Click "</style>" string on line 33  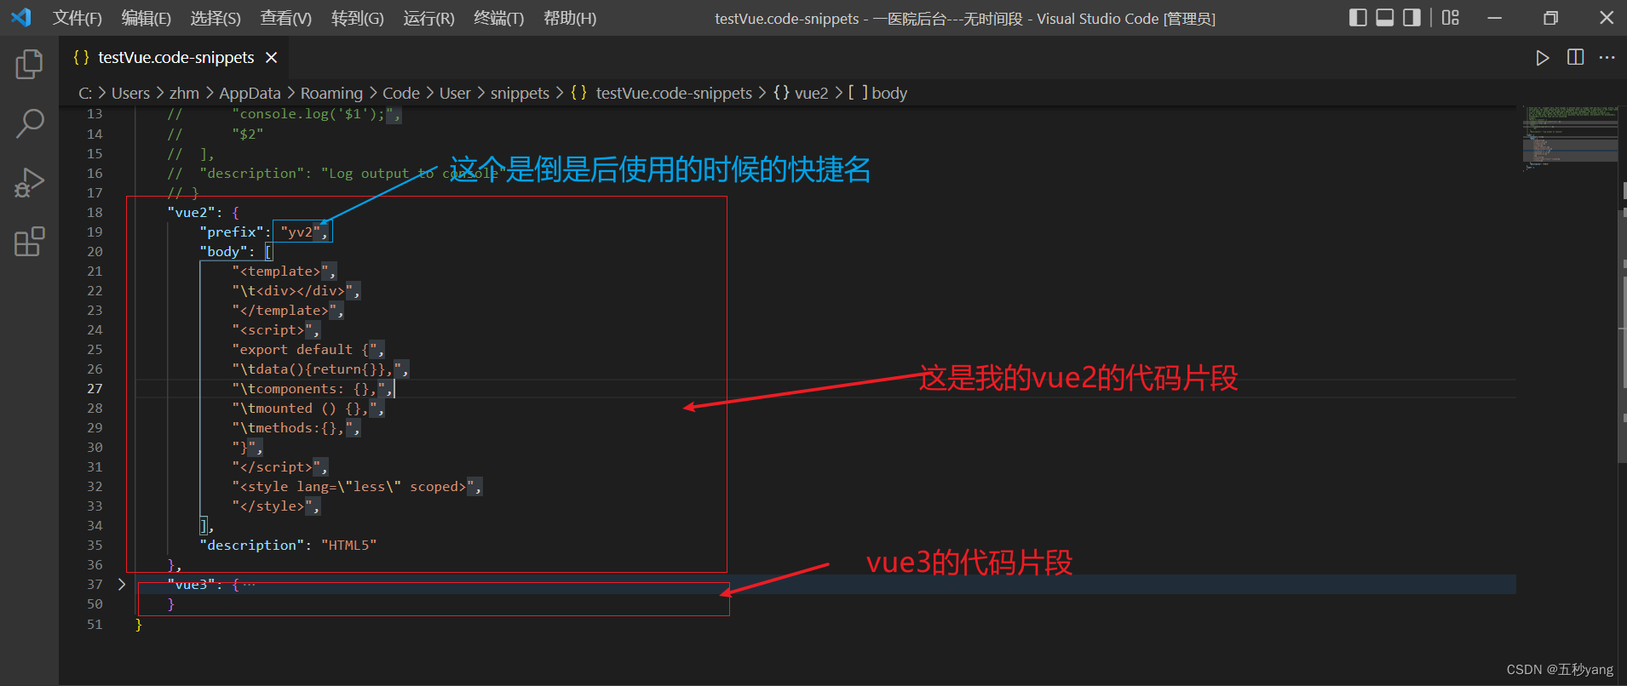coord(273,506)
